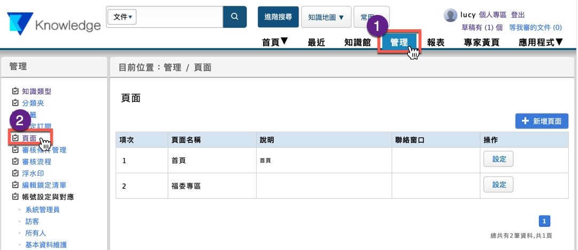This screenshot has height=250, width=578.
Task: Click 設定 for the 福委專區 row
Action: coord(498,184)
